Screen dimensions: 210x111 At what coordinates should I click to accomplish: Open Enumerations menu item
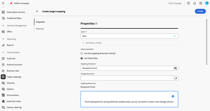pos(13,95)
